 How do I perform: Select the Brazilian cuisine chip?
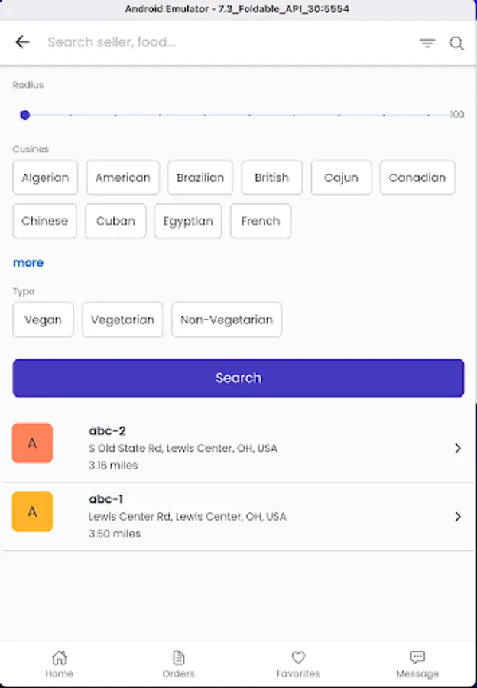(x=200, y=177)
